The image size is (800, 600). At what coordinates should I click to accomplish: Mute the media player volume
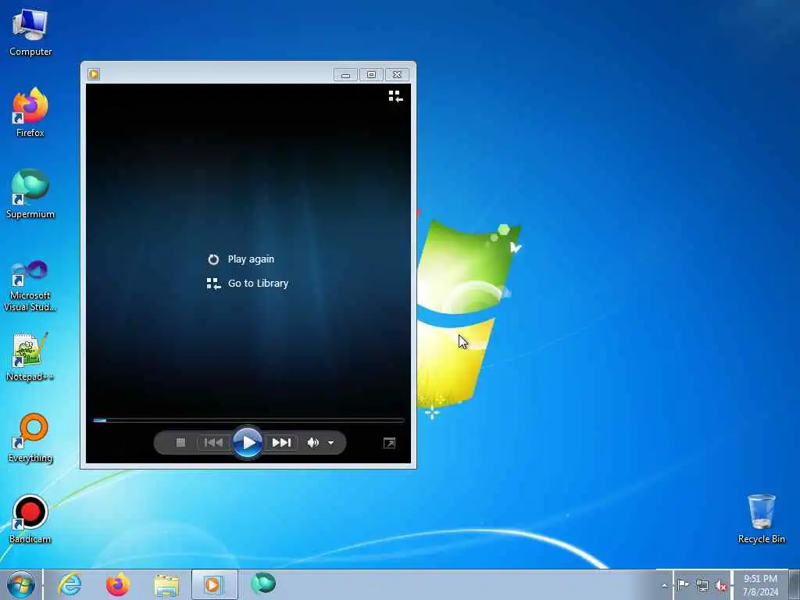(312, 443)
